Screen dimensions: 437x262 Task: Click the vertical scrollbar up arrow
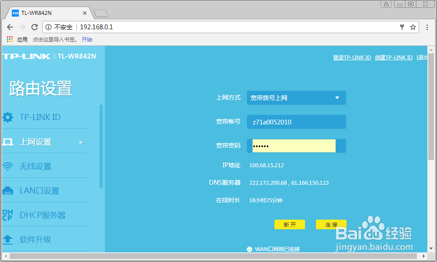point(431,50)
